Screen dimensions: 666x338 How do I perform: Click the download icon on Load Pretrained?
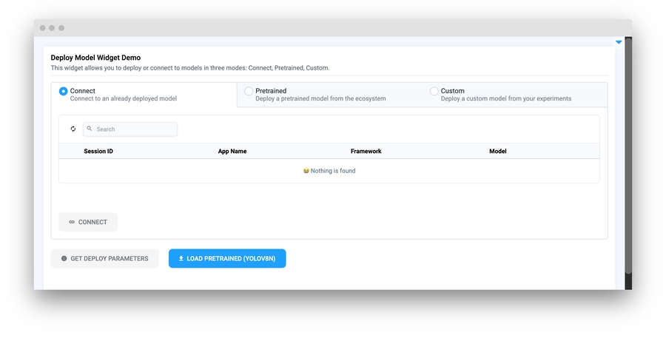pos(181,259)
